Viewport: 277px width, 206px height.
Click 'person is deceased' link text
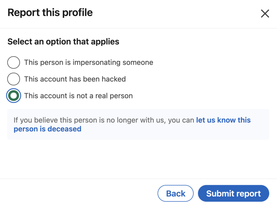click(x=48, y=129)
